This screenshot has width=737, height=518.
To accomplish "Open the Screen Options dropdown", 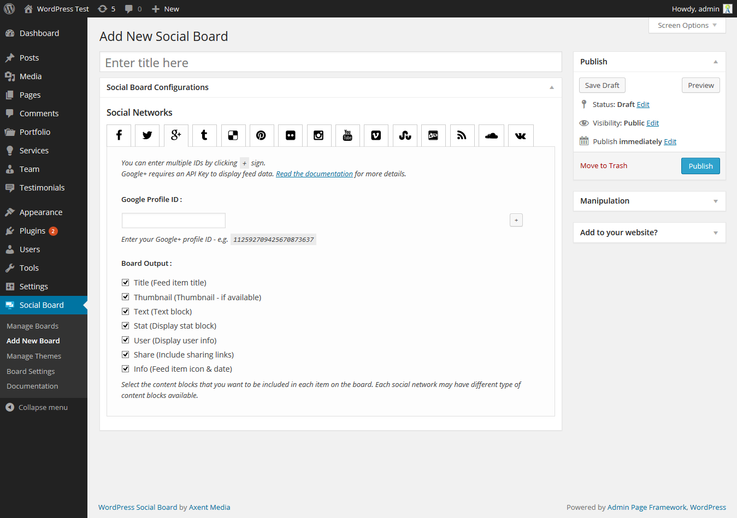I will click(682, 25).
